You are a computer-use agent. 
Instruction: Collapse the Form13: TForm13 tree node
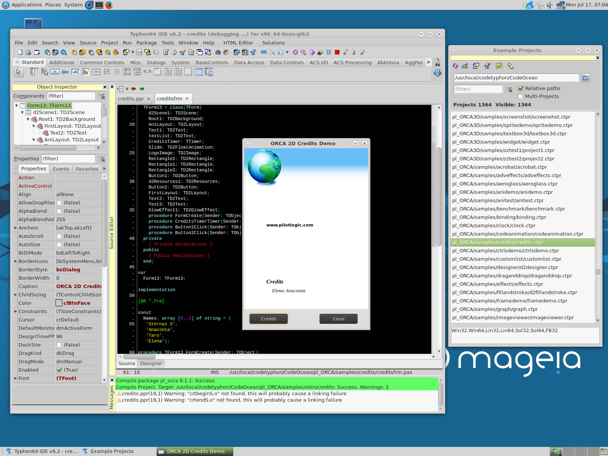pyautogui.click(x=17, y=106)
